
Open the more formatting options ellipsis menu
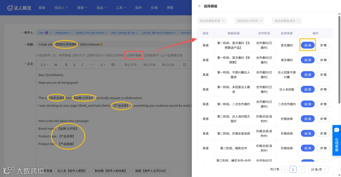(92, 65)
